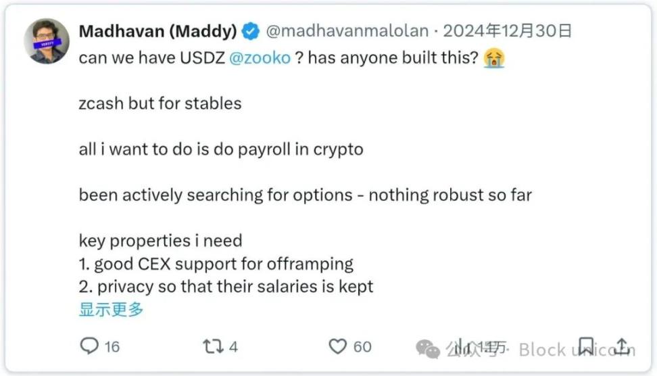Bookmark the tweet with the bookmark icon
This screenshot has height=376, width=657.
pos(587,346)
